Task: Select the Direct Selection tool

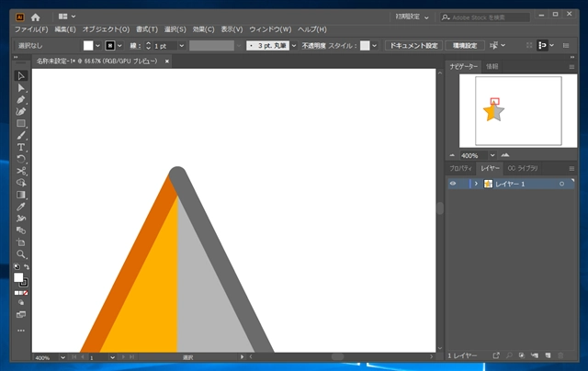Action: tap(21, 88)
